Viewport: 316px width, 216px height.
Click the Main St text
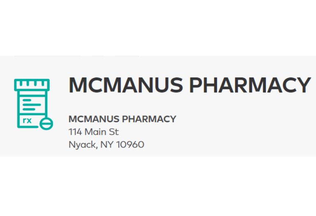click(102, 132)
